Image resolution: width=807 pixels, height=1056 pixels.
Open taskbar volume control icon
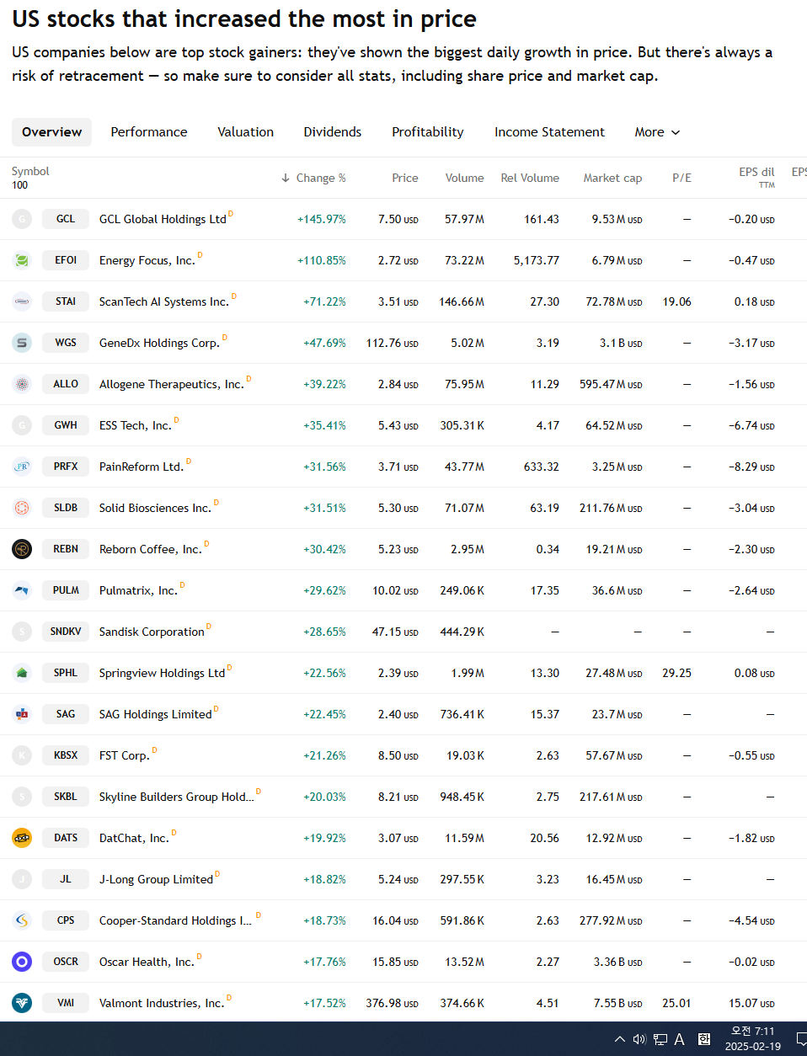639,1039
